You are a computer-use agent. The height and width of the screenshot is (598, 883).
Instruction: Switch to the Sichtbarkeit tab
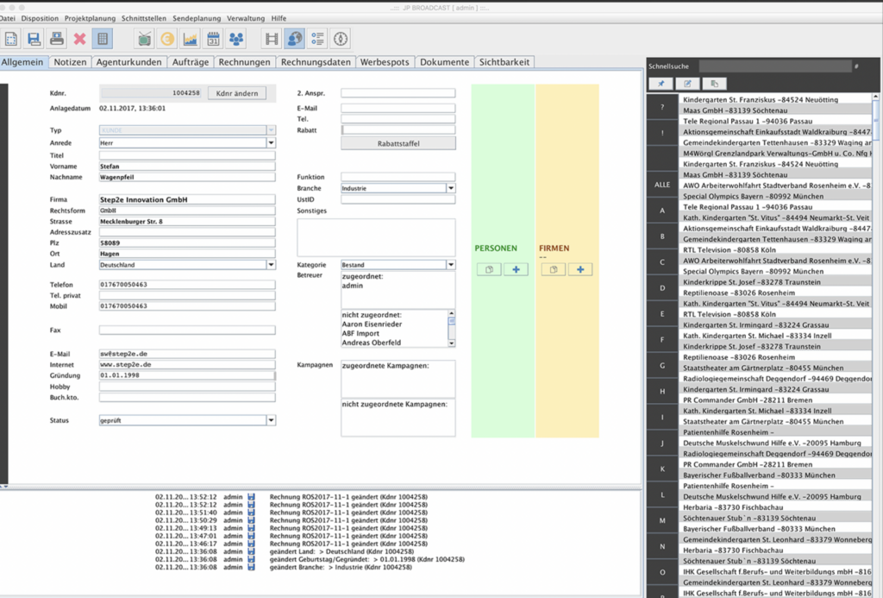coord(504,62)
